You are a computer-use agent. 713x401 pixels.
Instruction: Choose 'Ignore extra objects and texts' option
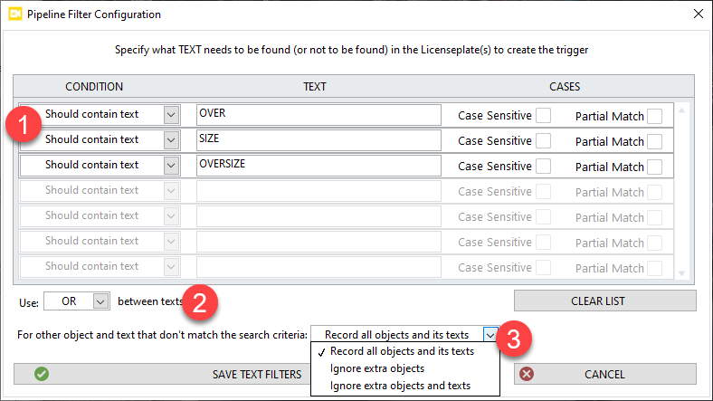399,386
